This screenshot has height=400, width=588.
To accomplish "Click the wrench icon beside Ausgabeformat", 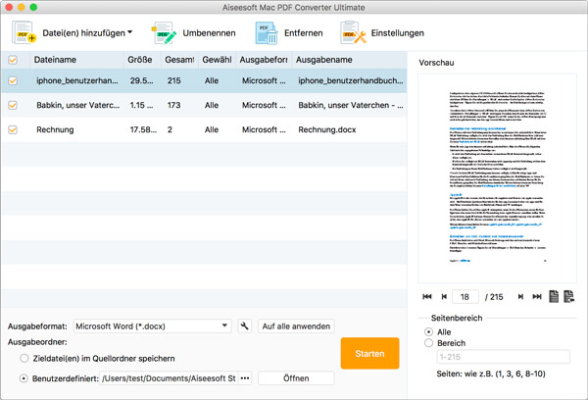I will tap(244, 326).
